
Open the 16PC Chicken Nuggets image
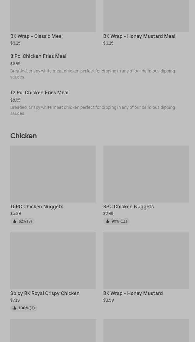coord(53,174)
